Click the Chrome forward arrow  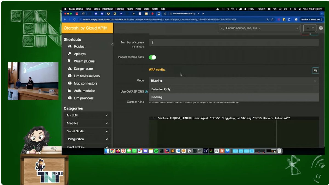coord(70,19)
